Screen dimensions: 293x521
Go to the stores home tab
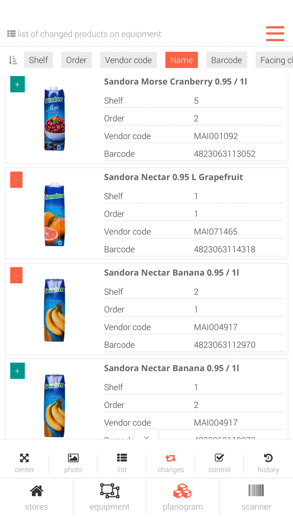[36, 491]
